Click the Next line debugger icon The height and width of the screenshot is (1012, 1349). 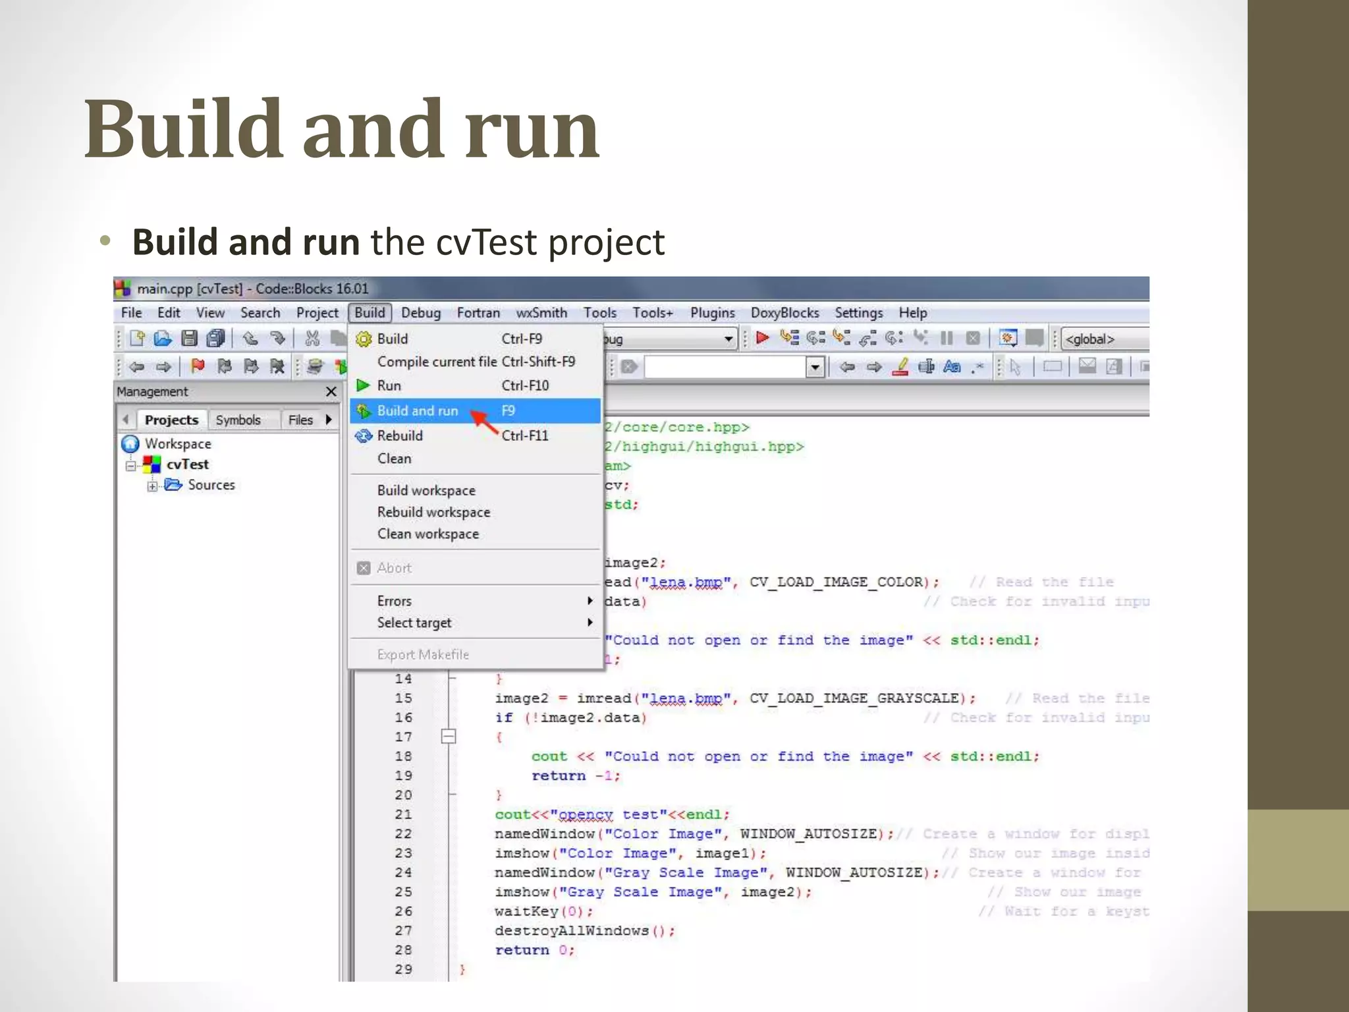816,338
